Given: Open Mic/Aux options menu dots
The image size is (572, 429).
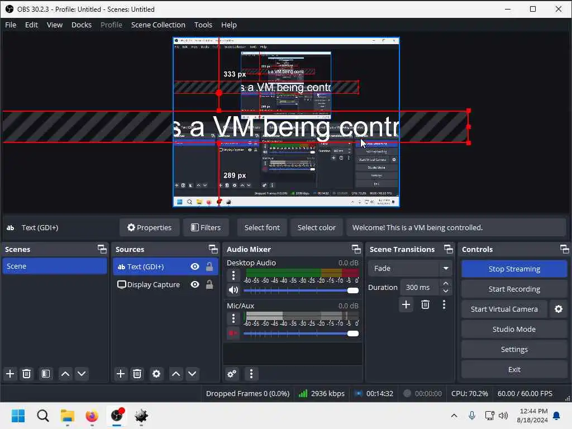Looking at the screenshot, I should point(233,318).
